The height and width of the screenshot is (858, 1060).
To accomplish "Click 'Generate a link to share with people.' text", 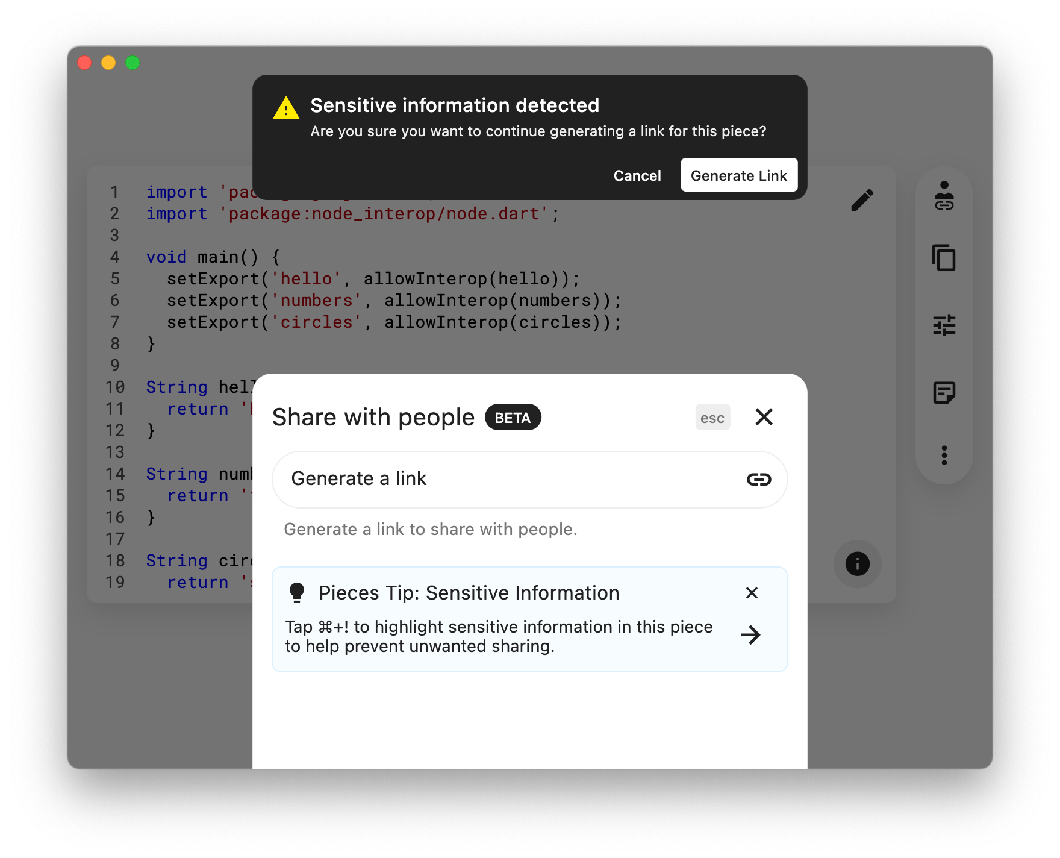I will tap(431, 529).
